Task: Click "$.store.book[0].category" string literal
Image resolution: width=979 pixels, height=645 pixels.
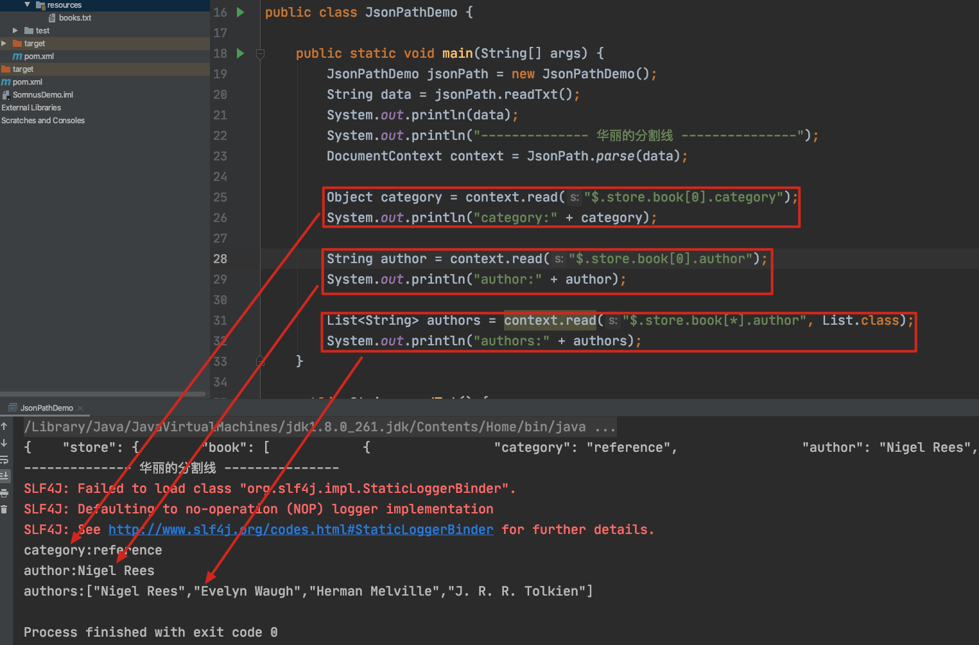Action: 683,197
